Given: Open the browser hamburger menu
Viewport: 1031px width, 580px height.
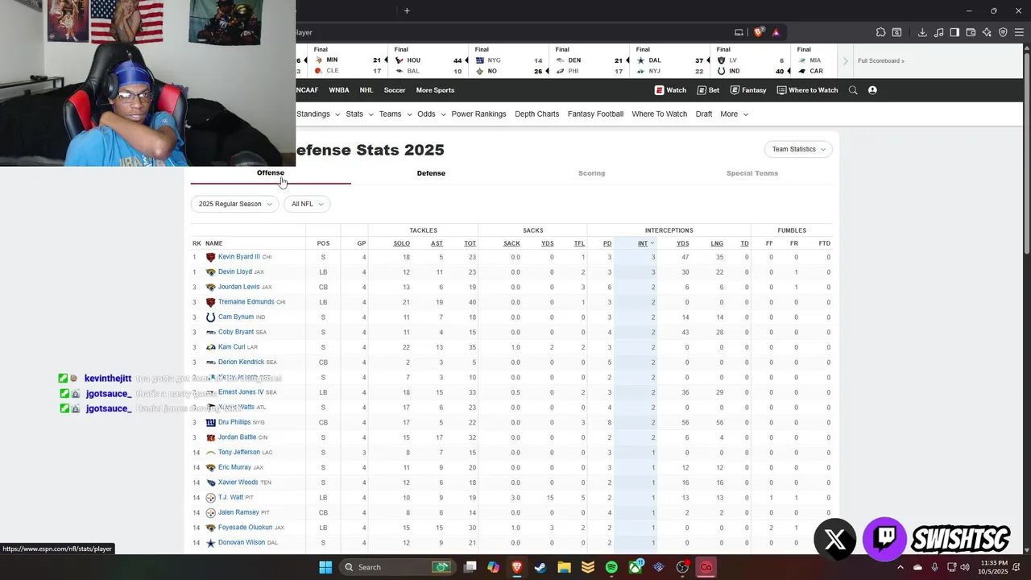Looking at the screenshot, I should (1019, 32).
